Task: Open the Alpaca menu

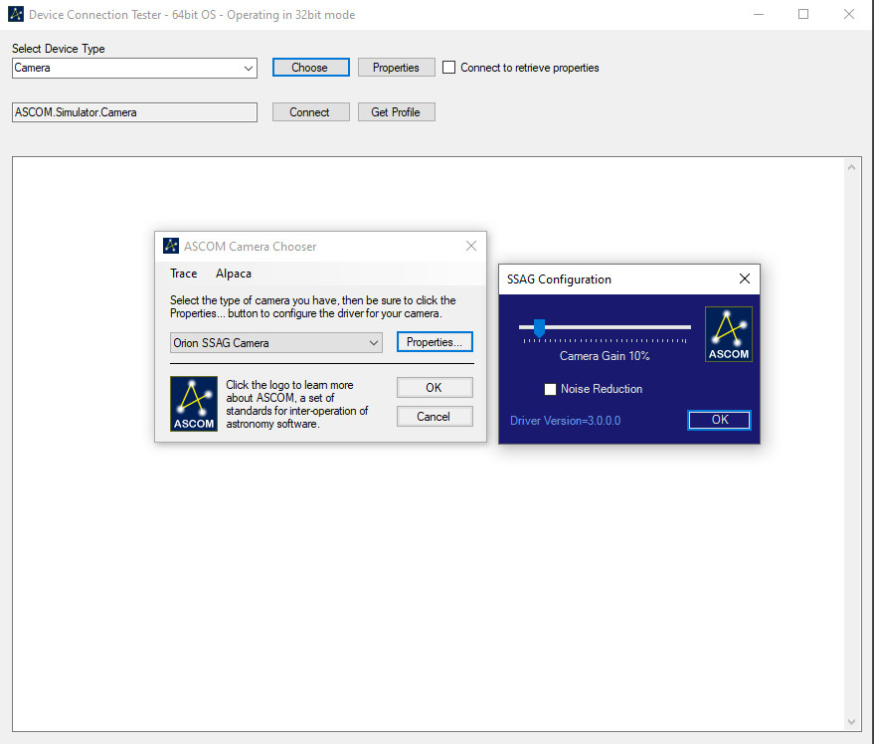Action: click(234, 274)
